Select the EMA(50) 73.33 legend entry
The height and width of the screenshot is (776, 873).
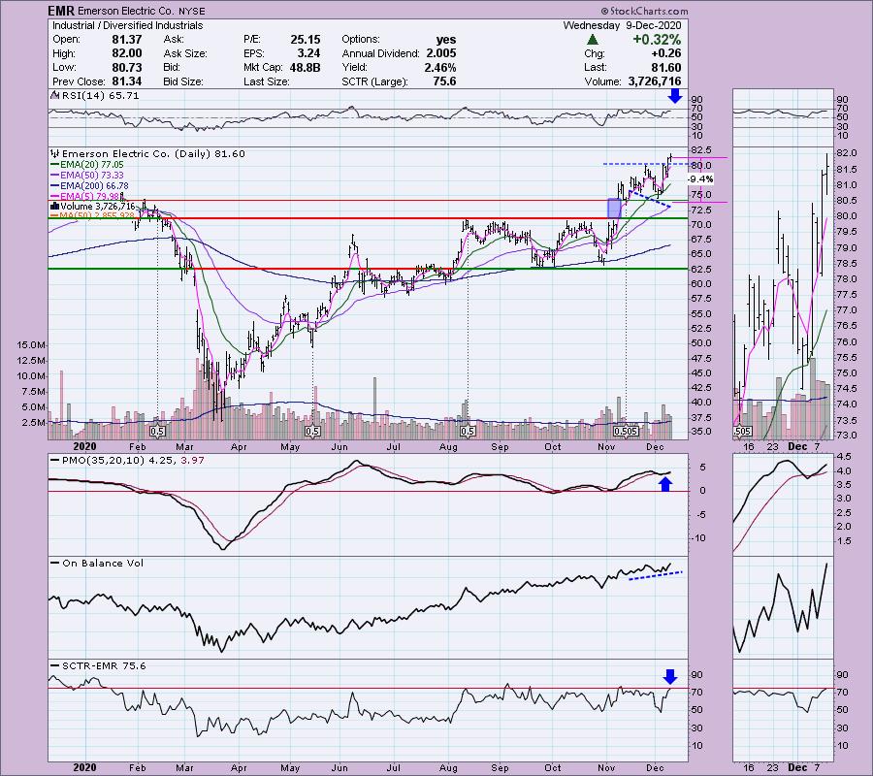click(87, 176)
